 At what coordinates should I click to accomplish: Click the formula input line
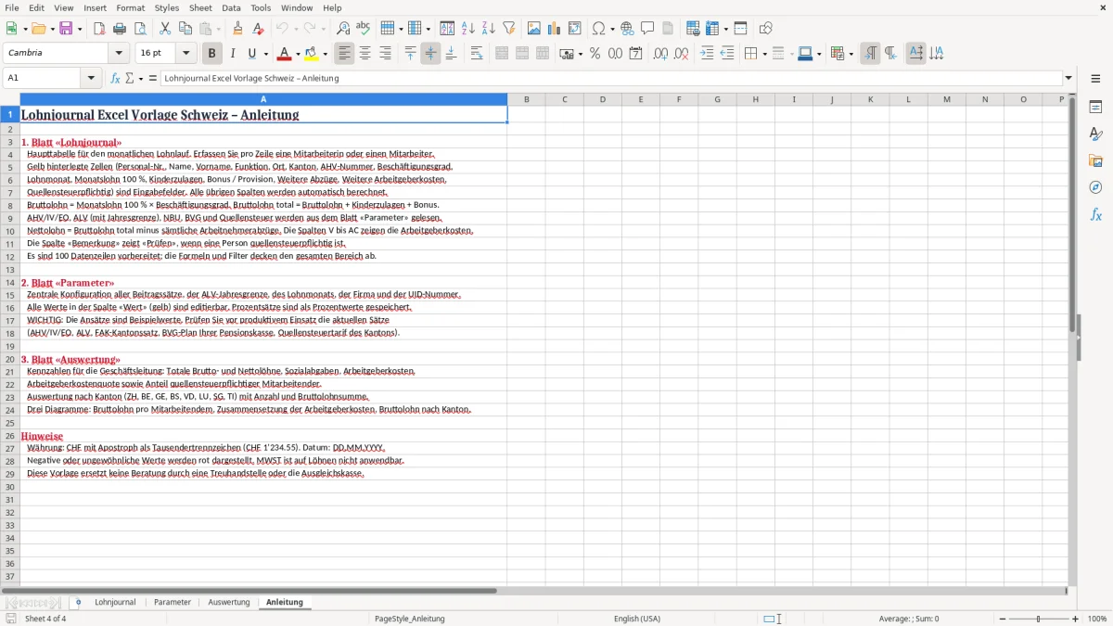610,79
